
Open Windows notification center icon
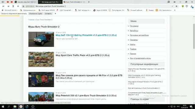[191, 107]
